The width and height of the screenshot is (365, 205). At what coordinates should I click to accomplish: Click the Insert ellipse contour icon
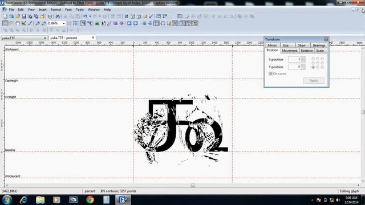point(121,23)
